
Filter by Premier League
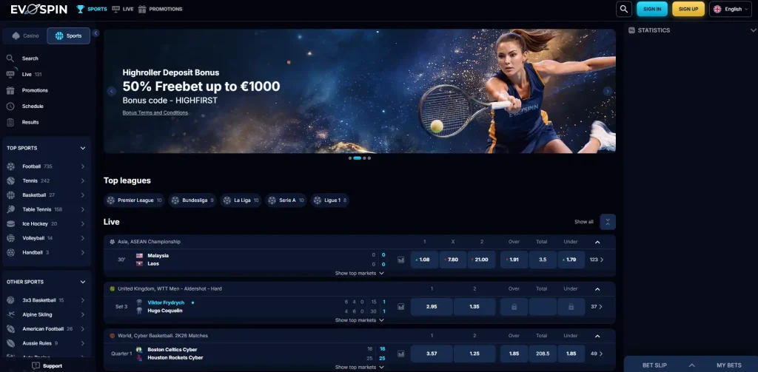135,200
